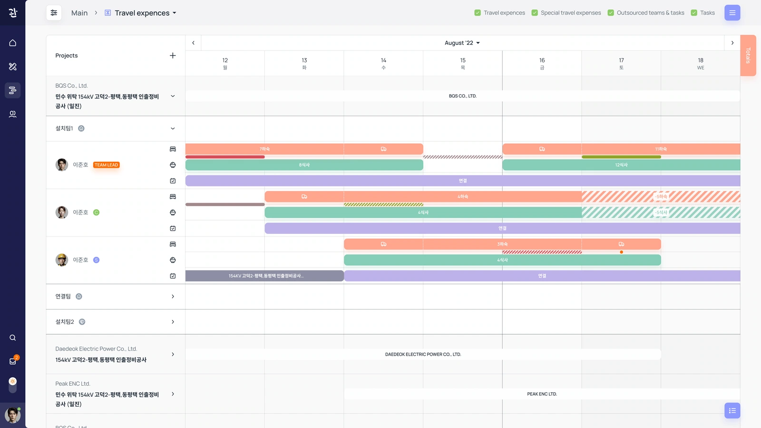Viewport: 761px width, 428px height.
Task: Click the BQS CO., LTD. timeline bar
Action: (463, 96)
